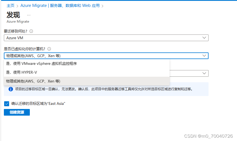This screenshot has width=237, height=141.
Task: Click the Azure Migrate subtitle under 发现
Action: (18, 22)
